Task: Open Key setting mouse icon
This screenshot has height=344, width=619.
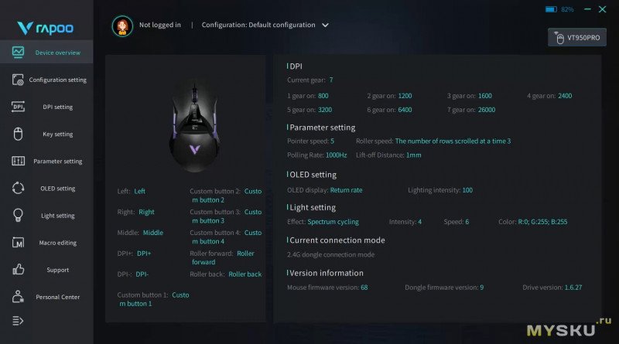Action: (x=19, y=134)
